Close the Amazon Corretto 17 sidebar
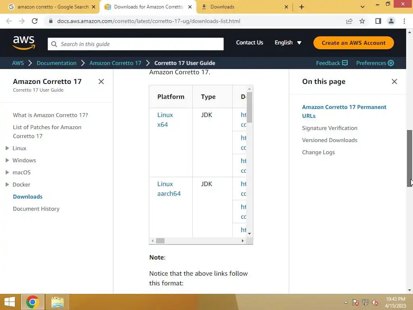This screenshot has height=310, width=413. pyautogui.click(x=101, y=82)
